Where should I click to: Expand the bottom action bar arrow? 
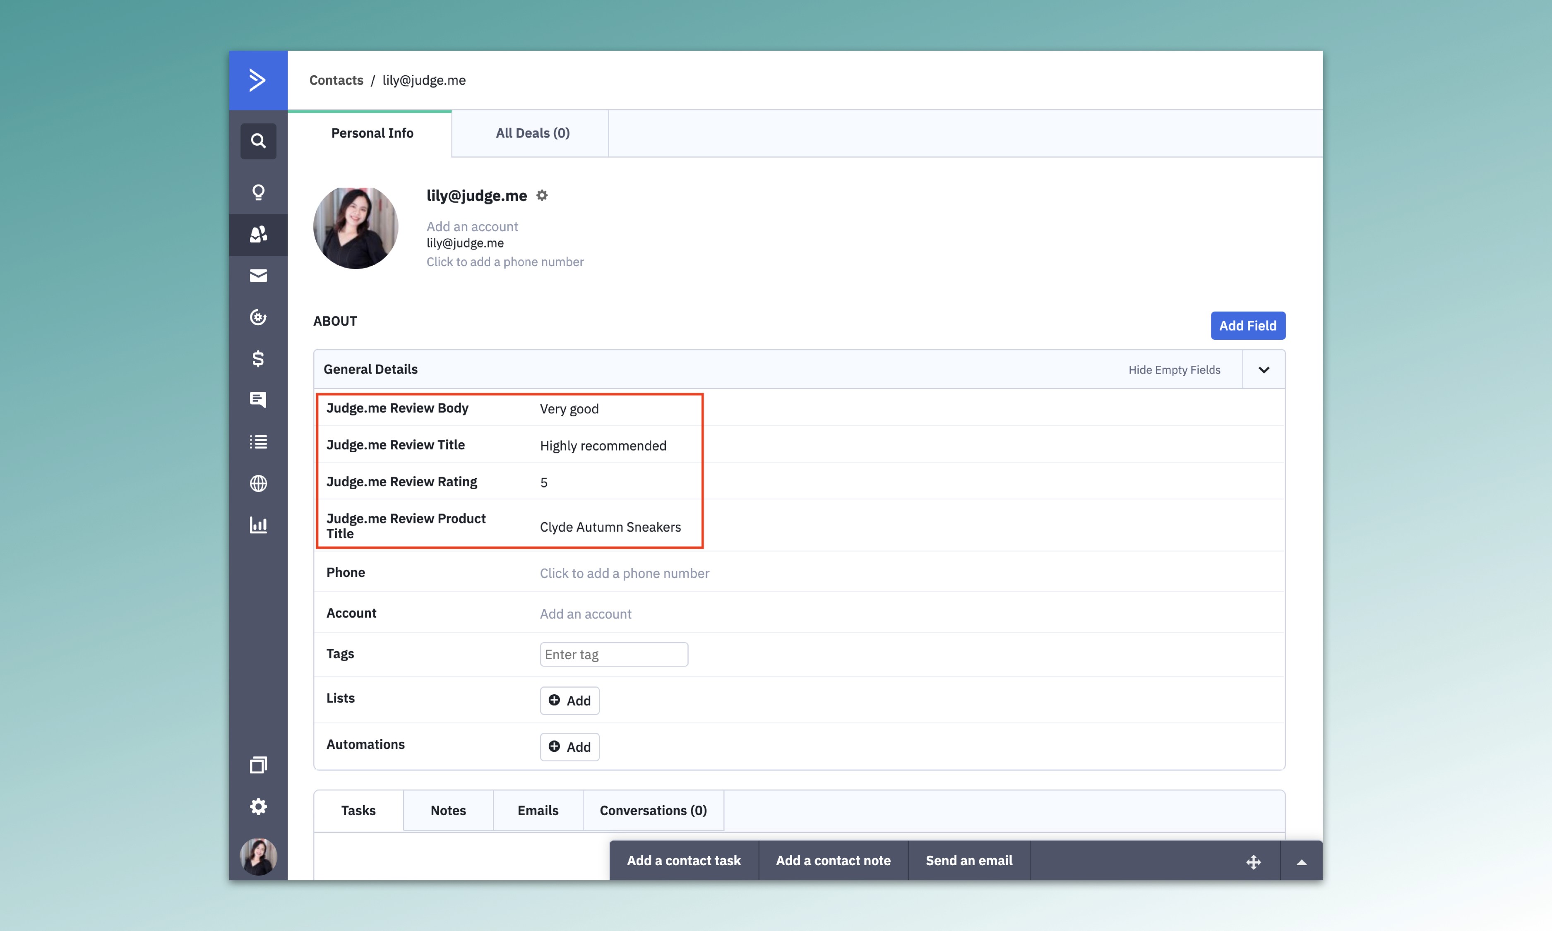pos(1301,862)
